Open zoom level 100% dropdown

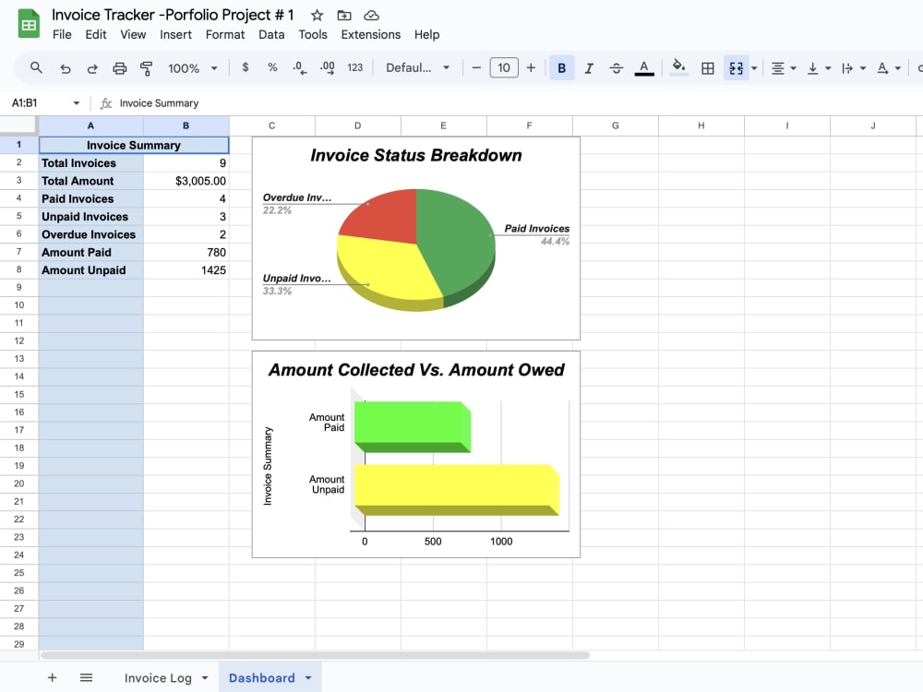(193, 68)
